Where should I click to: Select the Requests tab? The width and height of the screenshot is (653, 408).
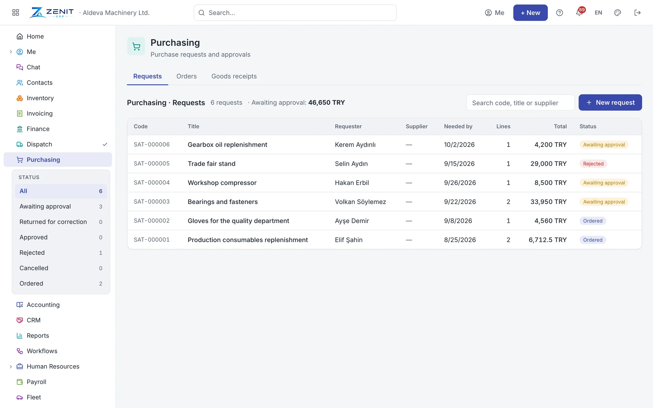[x=147, y=76]
